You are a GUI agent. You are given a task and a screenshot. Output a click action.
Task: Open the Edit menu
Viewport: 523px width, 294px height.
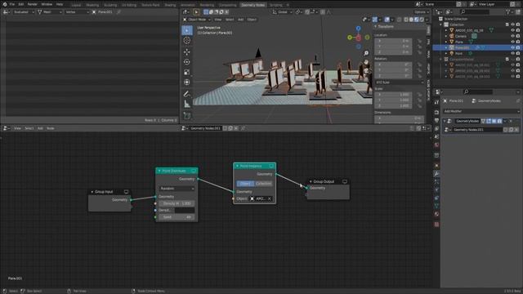[x=21, y=5]
